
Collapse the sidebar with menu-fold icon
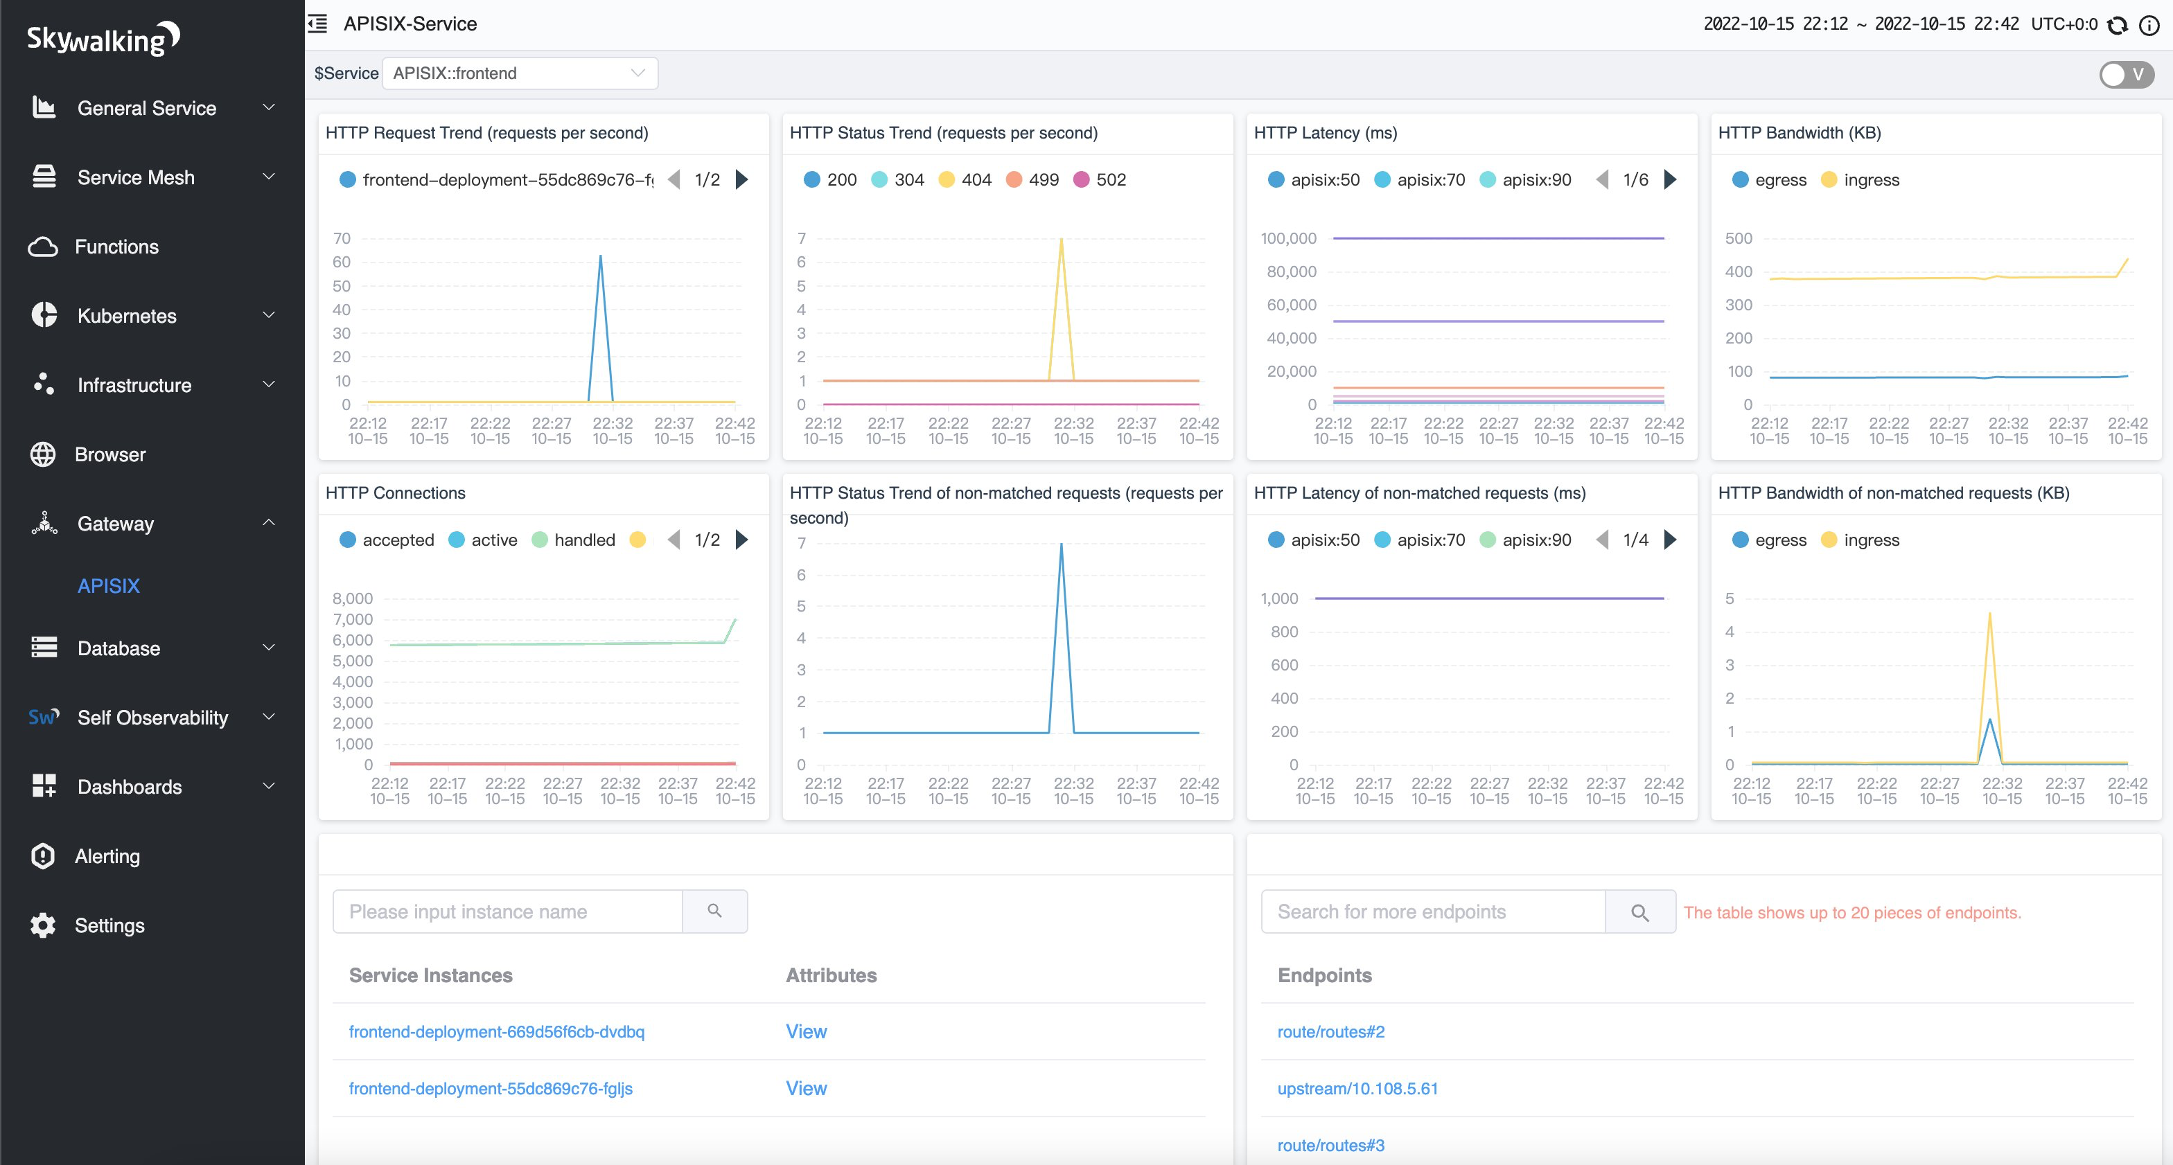(x=318, y=24)
